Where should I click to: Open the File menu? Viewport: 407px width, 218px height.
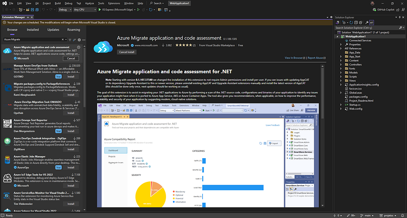(x=11, y=3)
